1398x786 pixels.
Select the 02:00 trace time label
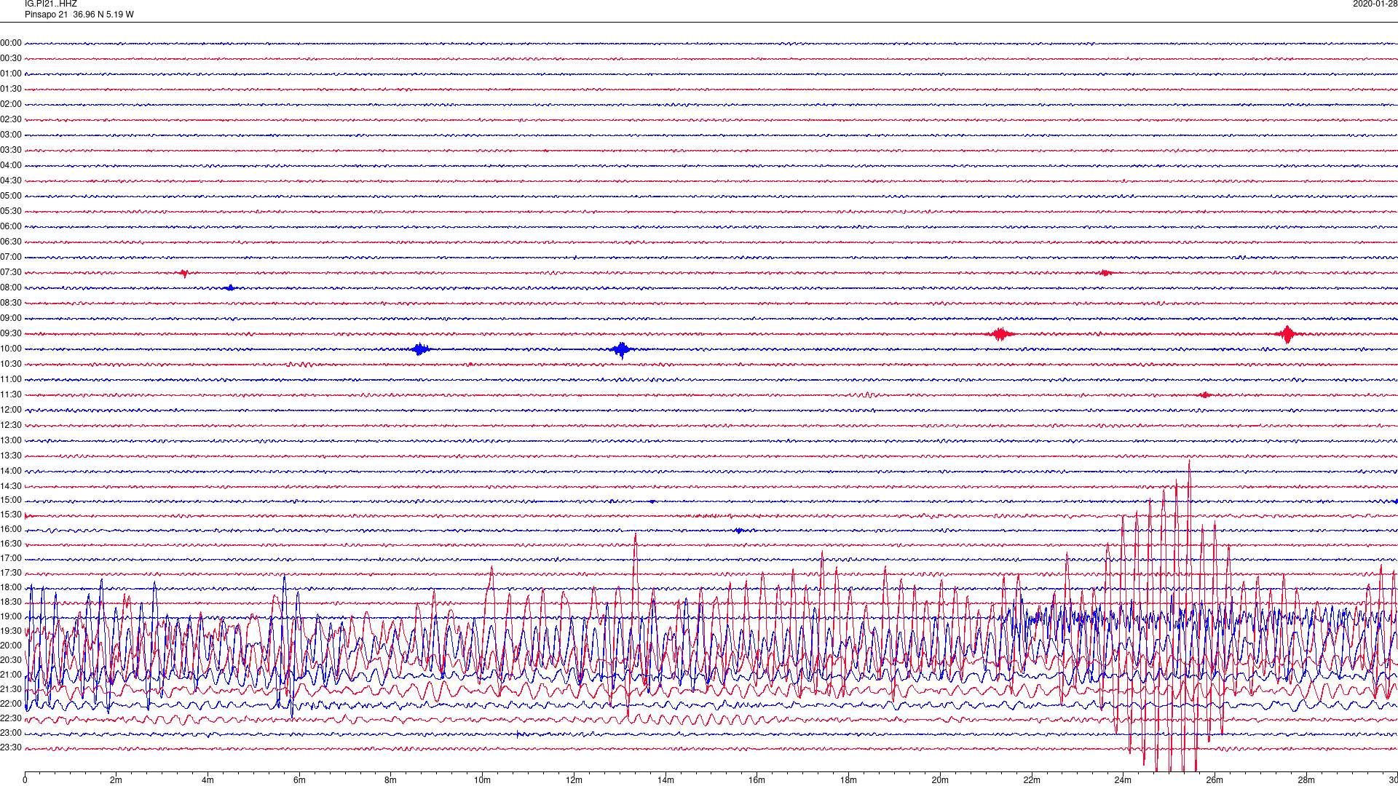pos(11,105)
